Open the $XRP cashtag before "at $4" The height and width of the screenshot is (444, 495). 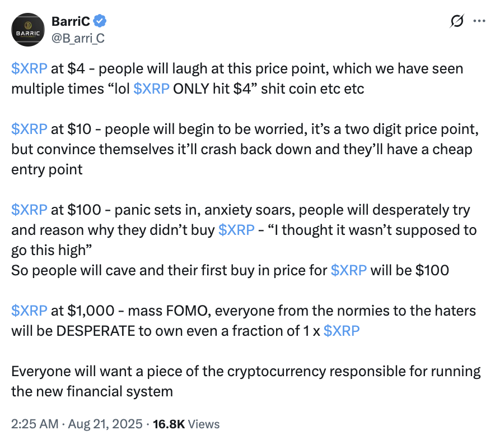(x=29, y=68)
